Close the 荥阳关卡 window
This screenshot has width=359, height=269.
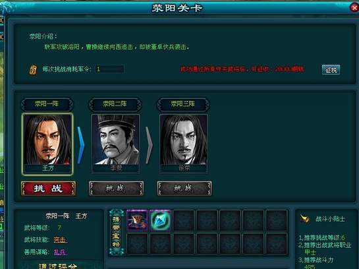pos(354,8)
